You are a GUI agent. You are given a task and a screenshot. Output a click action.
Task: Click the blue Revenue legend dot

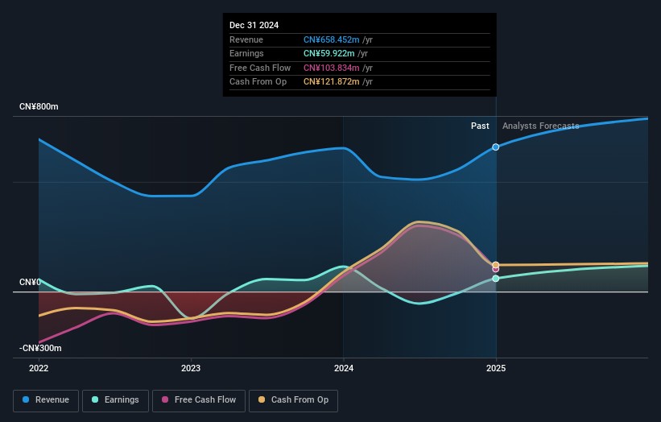[x=26, y=399]
